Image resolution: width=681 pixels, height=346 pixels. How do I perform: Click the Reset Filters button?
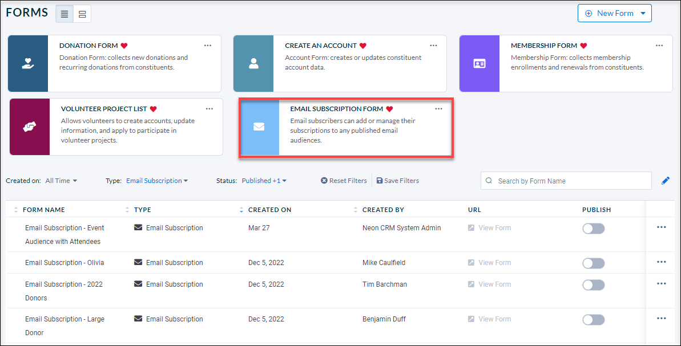344,181
